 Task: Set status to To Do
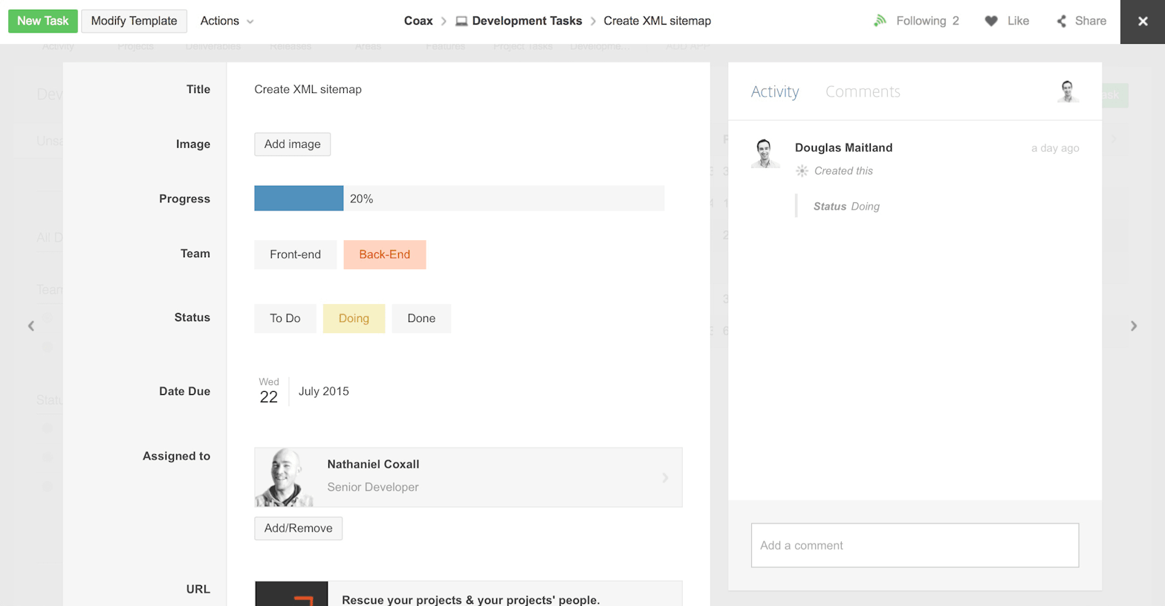285,318
